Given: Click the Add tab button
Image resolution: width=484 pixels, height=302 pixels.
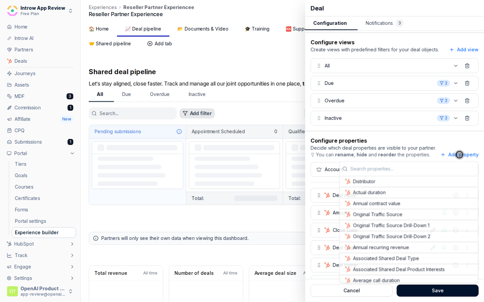Looking at the screenshot, I should point(160,44).
